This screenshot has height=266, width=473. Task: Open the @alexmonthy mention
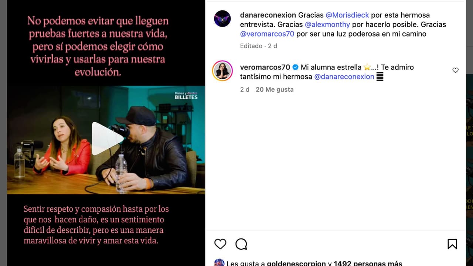pyautogui.click(x=327, y=24)
